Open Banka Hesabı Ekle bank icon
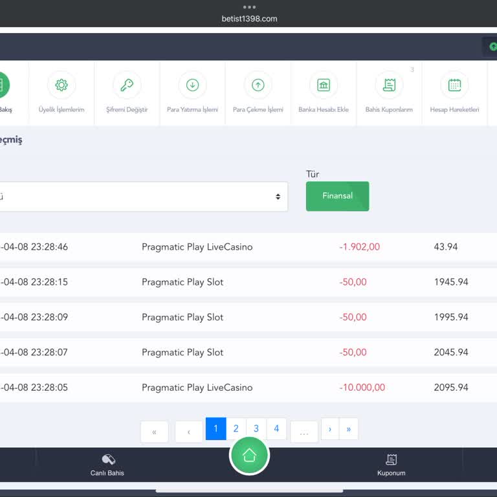 tap(324, 85)
